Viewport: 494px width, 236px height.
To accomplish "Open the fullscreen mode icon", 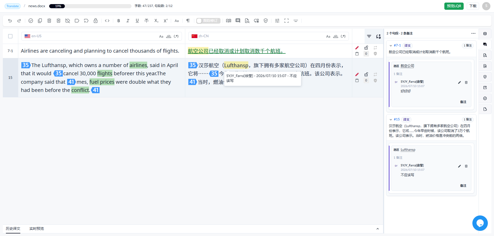I will tap(286, 21).
